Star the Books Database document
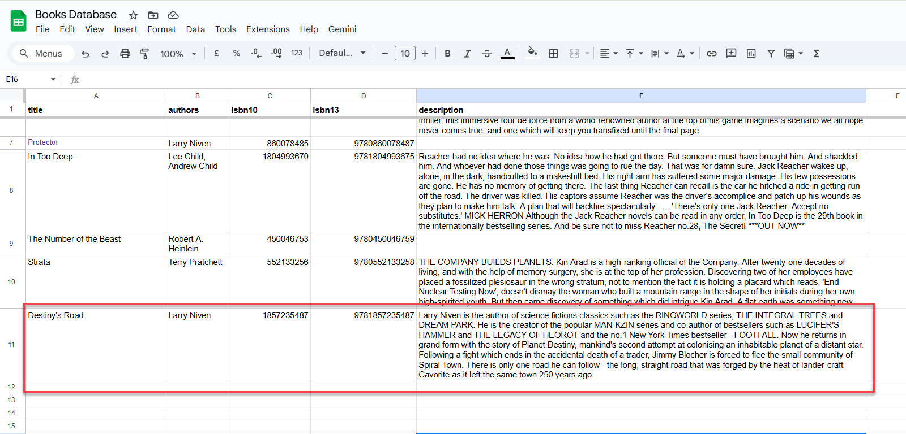The height and width of the screenshot is (434, 906). pyautogui.click(x=134, y=15)
